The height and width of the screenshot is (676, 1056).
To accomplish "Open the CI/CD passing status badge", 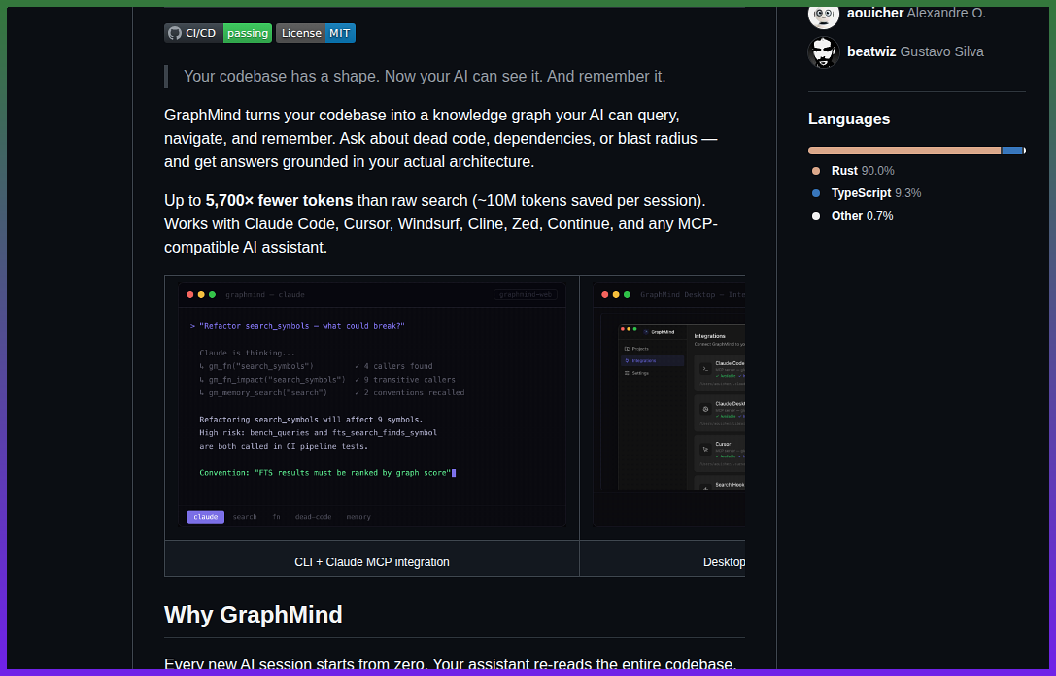I will click(219, 33).
